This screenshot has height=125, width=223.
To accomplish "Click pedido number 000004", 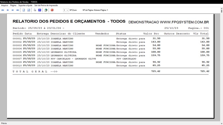I will point(17,49).
